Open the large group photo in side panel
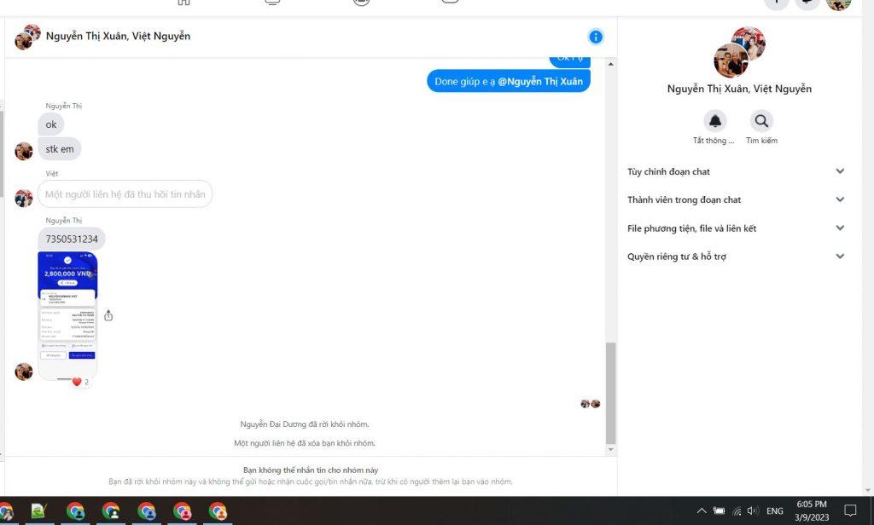The image size is (874, 525). coord(739,52)
